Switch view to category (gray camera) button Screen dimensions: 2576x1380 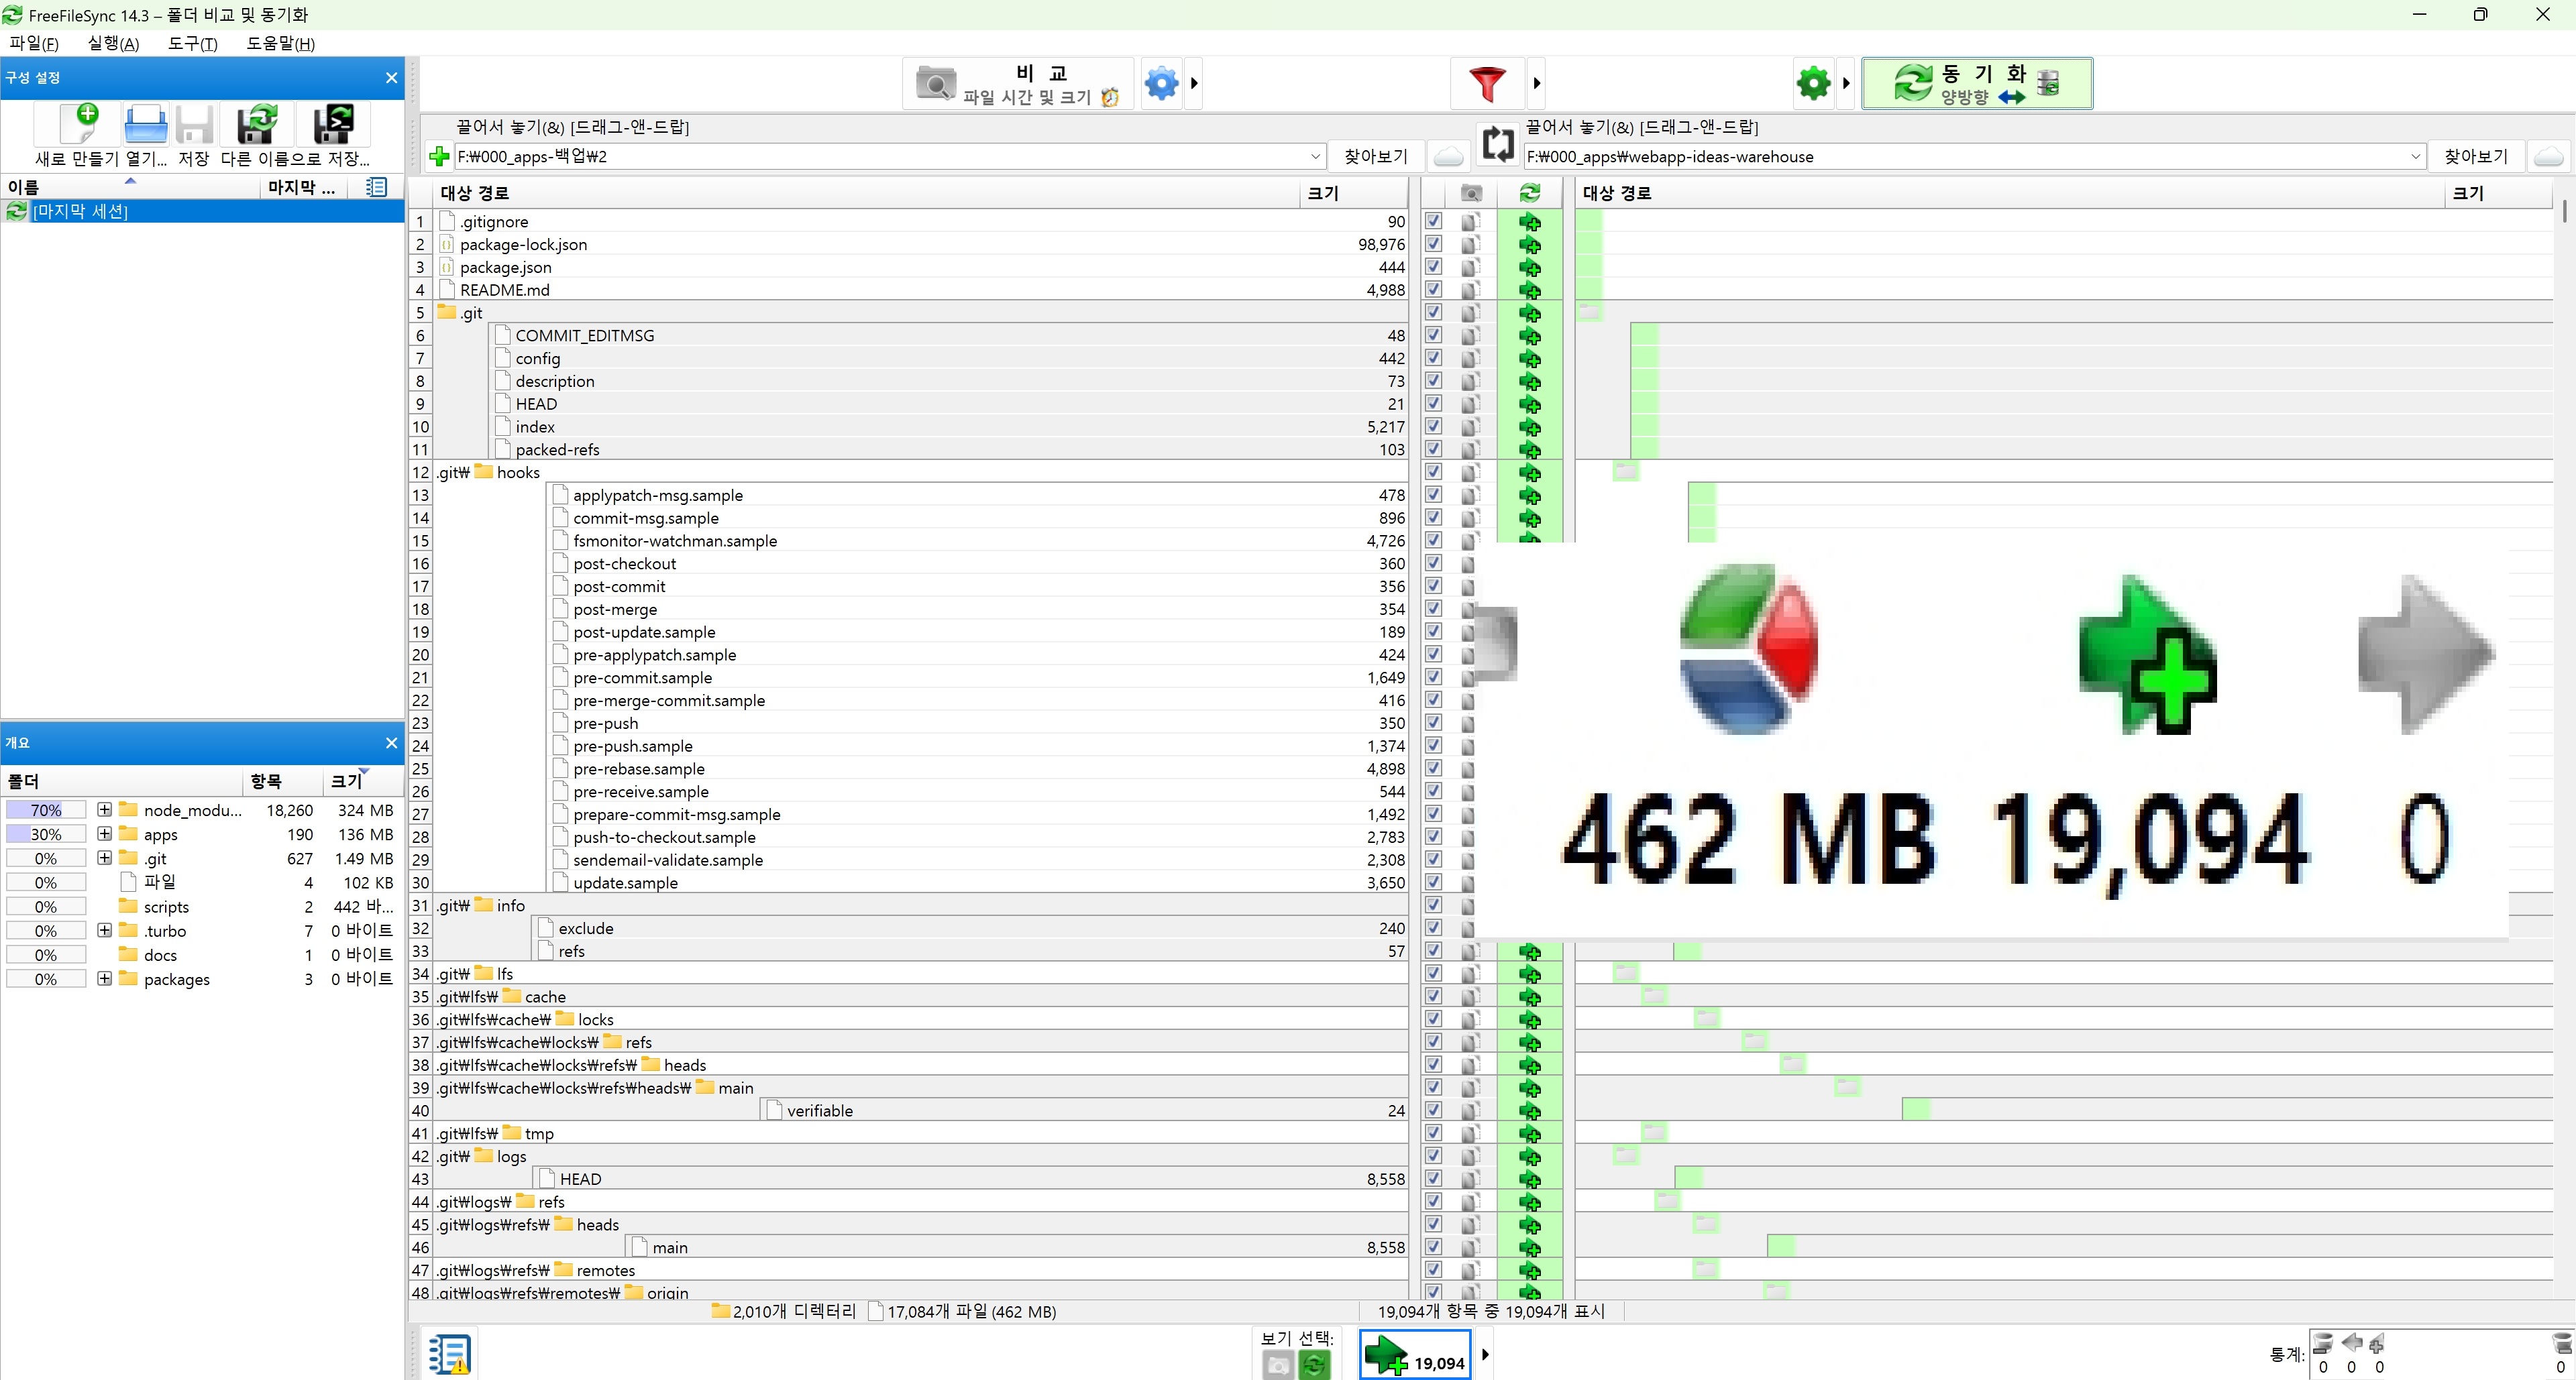point(1278,1364)
